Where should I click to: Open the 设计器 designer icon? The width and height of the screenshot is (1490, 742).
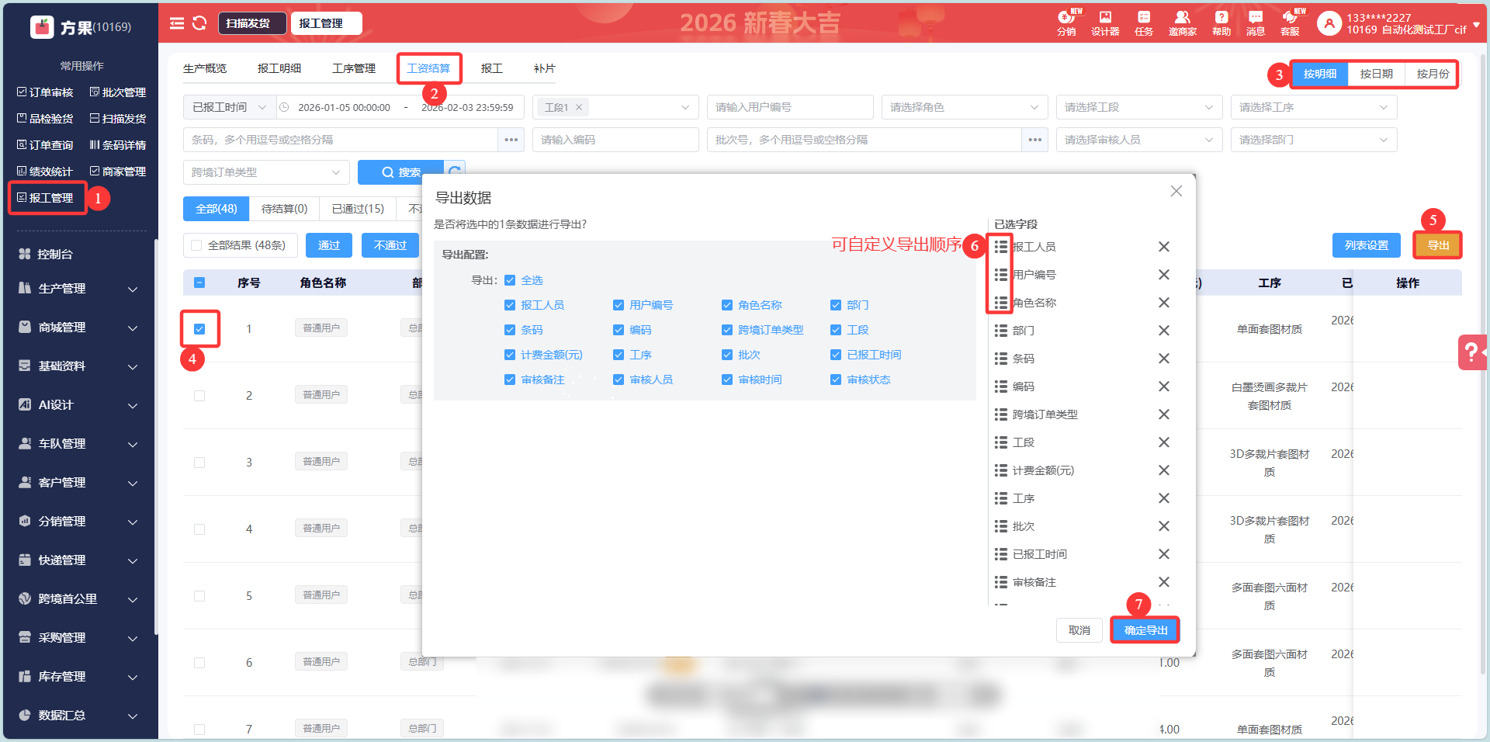pyautogui.click(x=1105, y=23)
